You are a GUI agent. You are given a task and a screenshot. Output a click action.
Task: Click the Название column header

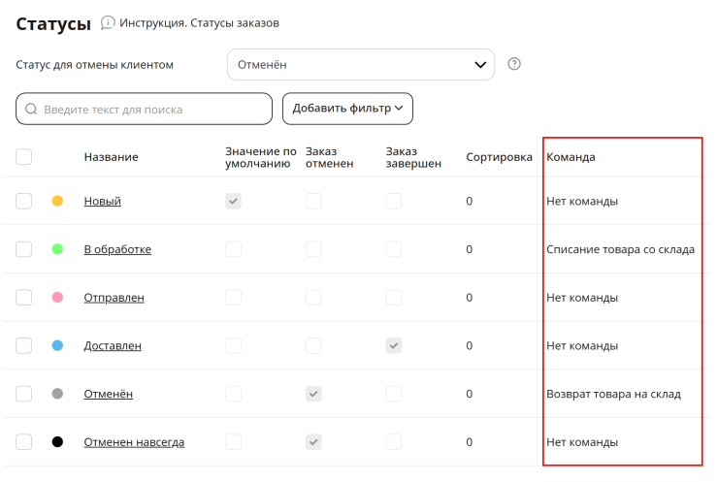click(x=112, y=157)
